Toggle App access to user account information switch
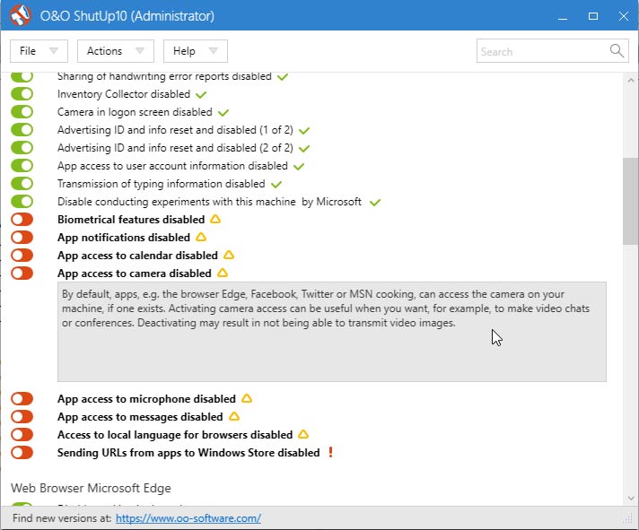Image resolution: width=639 pixels, height=530 pixels. coord(22,166)
